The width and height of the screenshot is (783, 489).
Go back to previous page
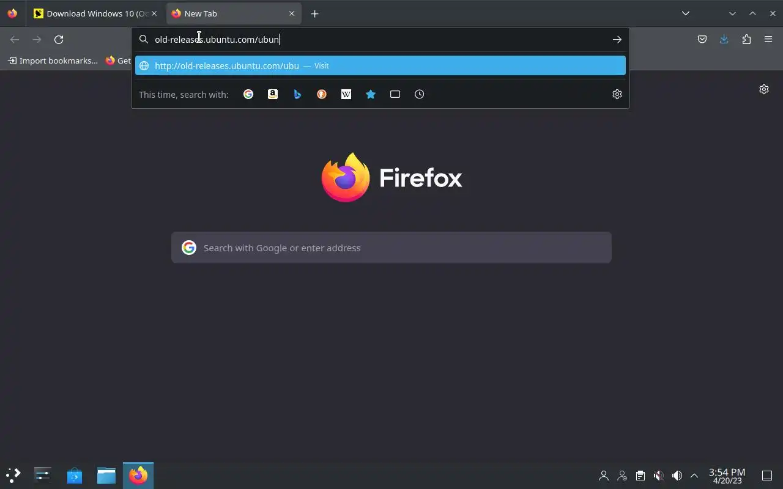[15, 40]
